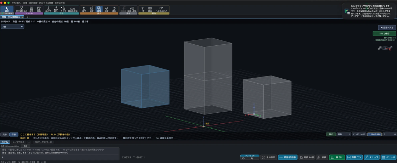
Task: Click the 図面へ戻る toolbar icon
Action: point(132,9)
